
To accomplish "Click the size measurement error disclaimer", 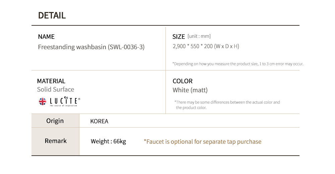I will 238,64.
